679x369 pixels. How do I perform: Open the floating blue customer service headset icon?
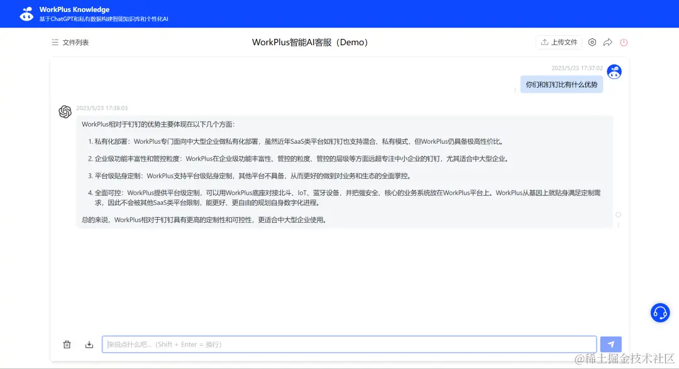click(660, 312)
